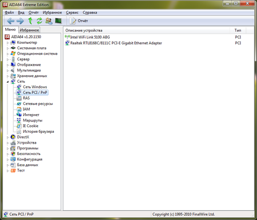Click the Сеть network icon
Screen dimensions: 257x220
(x=13, y=82)
